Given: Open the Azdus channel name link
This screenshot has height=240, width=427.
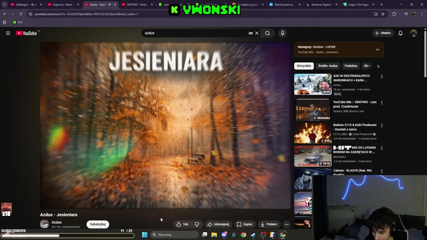Looking at the screenshot, I should coord(57,222).
